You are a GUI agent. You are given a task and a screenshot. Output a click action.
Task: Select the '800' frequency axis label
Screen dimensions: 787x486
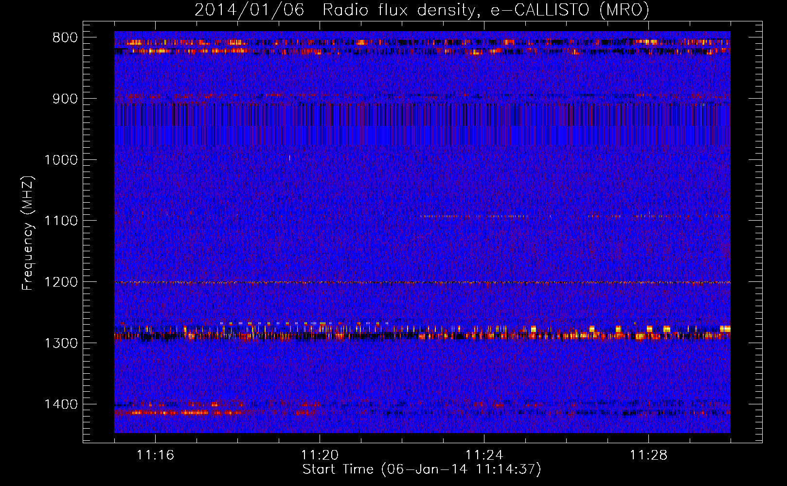[x=65, y=38]
